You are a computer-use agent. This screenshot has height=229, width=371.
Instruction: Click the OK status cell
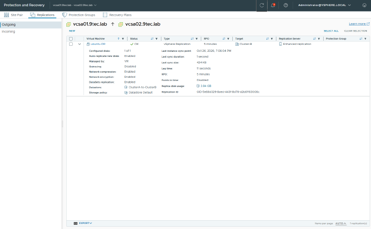(134, 44)
